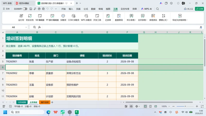Click the undo arrow icon
Image resolution: width=206 pixels, height=116 pixels.
point(48,9)
